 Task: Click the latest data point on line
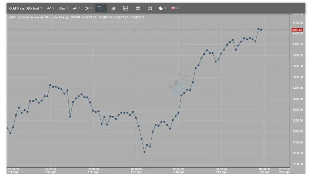click(261, 30)
